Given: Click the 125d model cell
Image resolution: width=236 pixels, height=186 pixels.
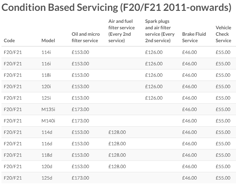Looking at the screenshot, I should click(47, 178).
